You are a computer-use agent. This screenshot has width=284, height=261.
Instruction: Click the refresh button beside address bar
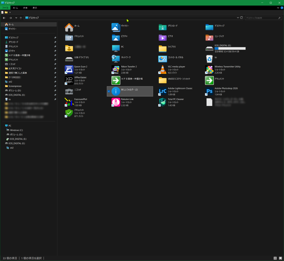coord(242,18)
